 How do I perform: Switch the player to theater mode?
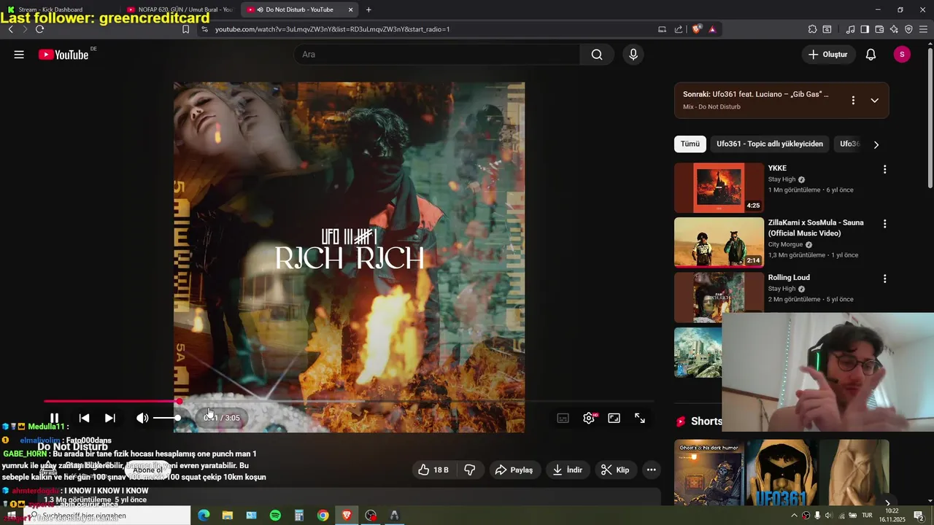(614, 418)
